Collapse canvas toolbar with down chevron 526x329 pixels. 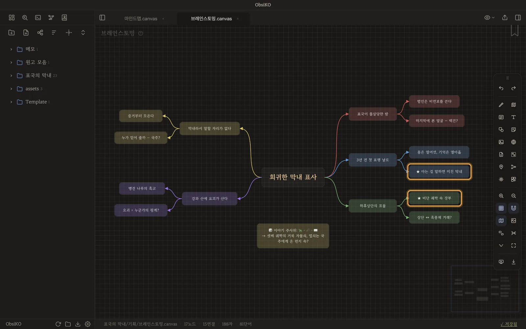point(501,245)
